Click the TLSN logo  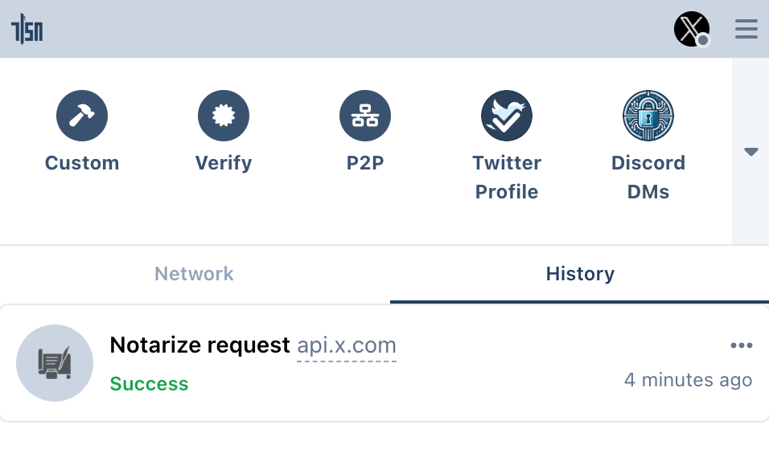[x=27, y=31]
